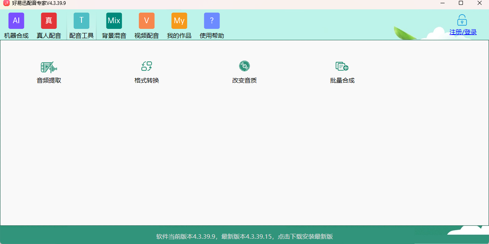Click the app music note title bar icon
Image resolution: width=489 pixels, height=244 pixels.
tap(6, 4)
